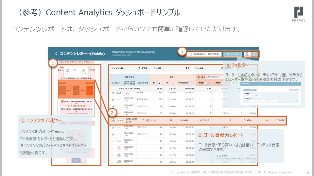Toggle the star for row e9b77267 (10)
This screenshot has height=176, width=314.
click(x=113, y=99)
